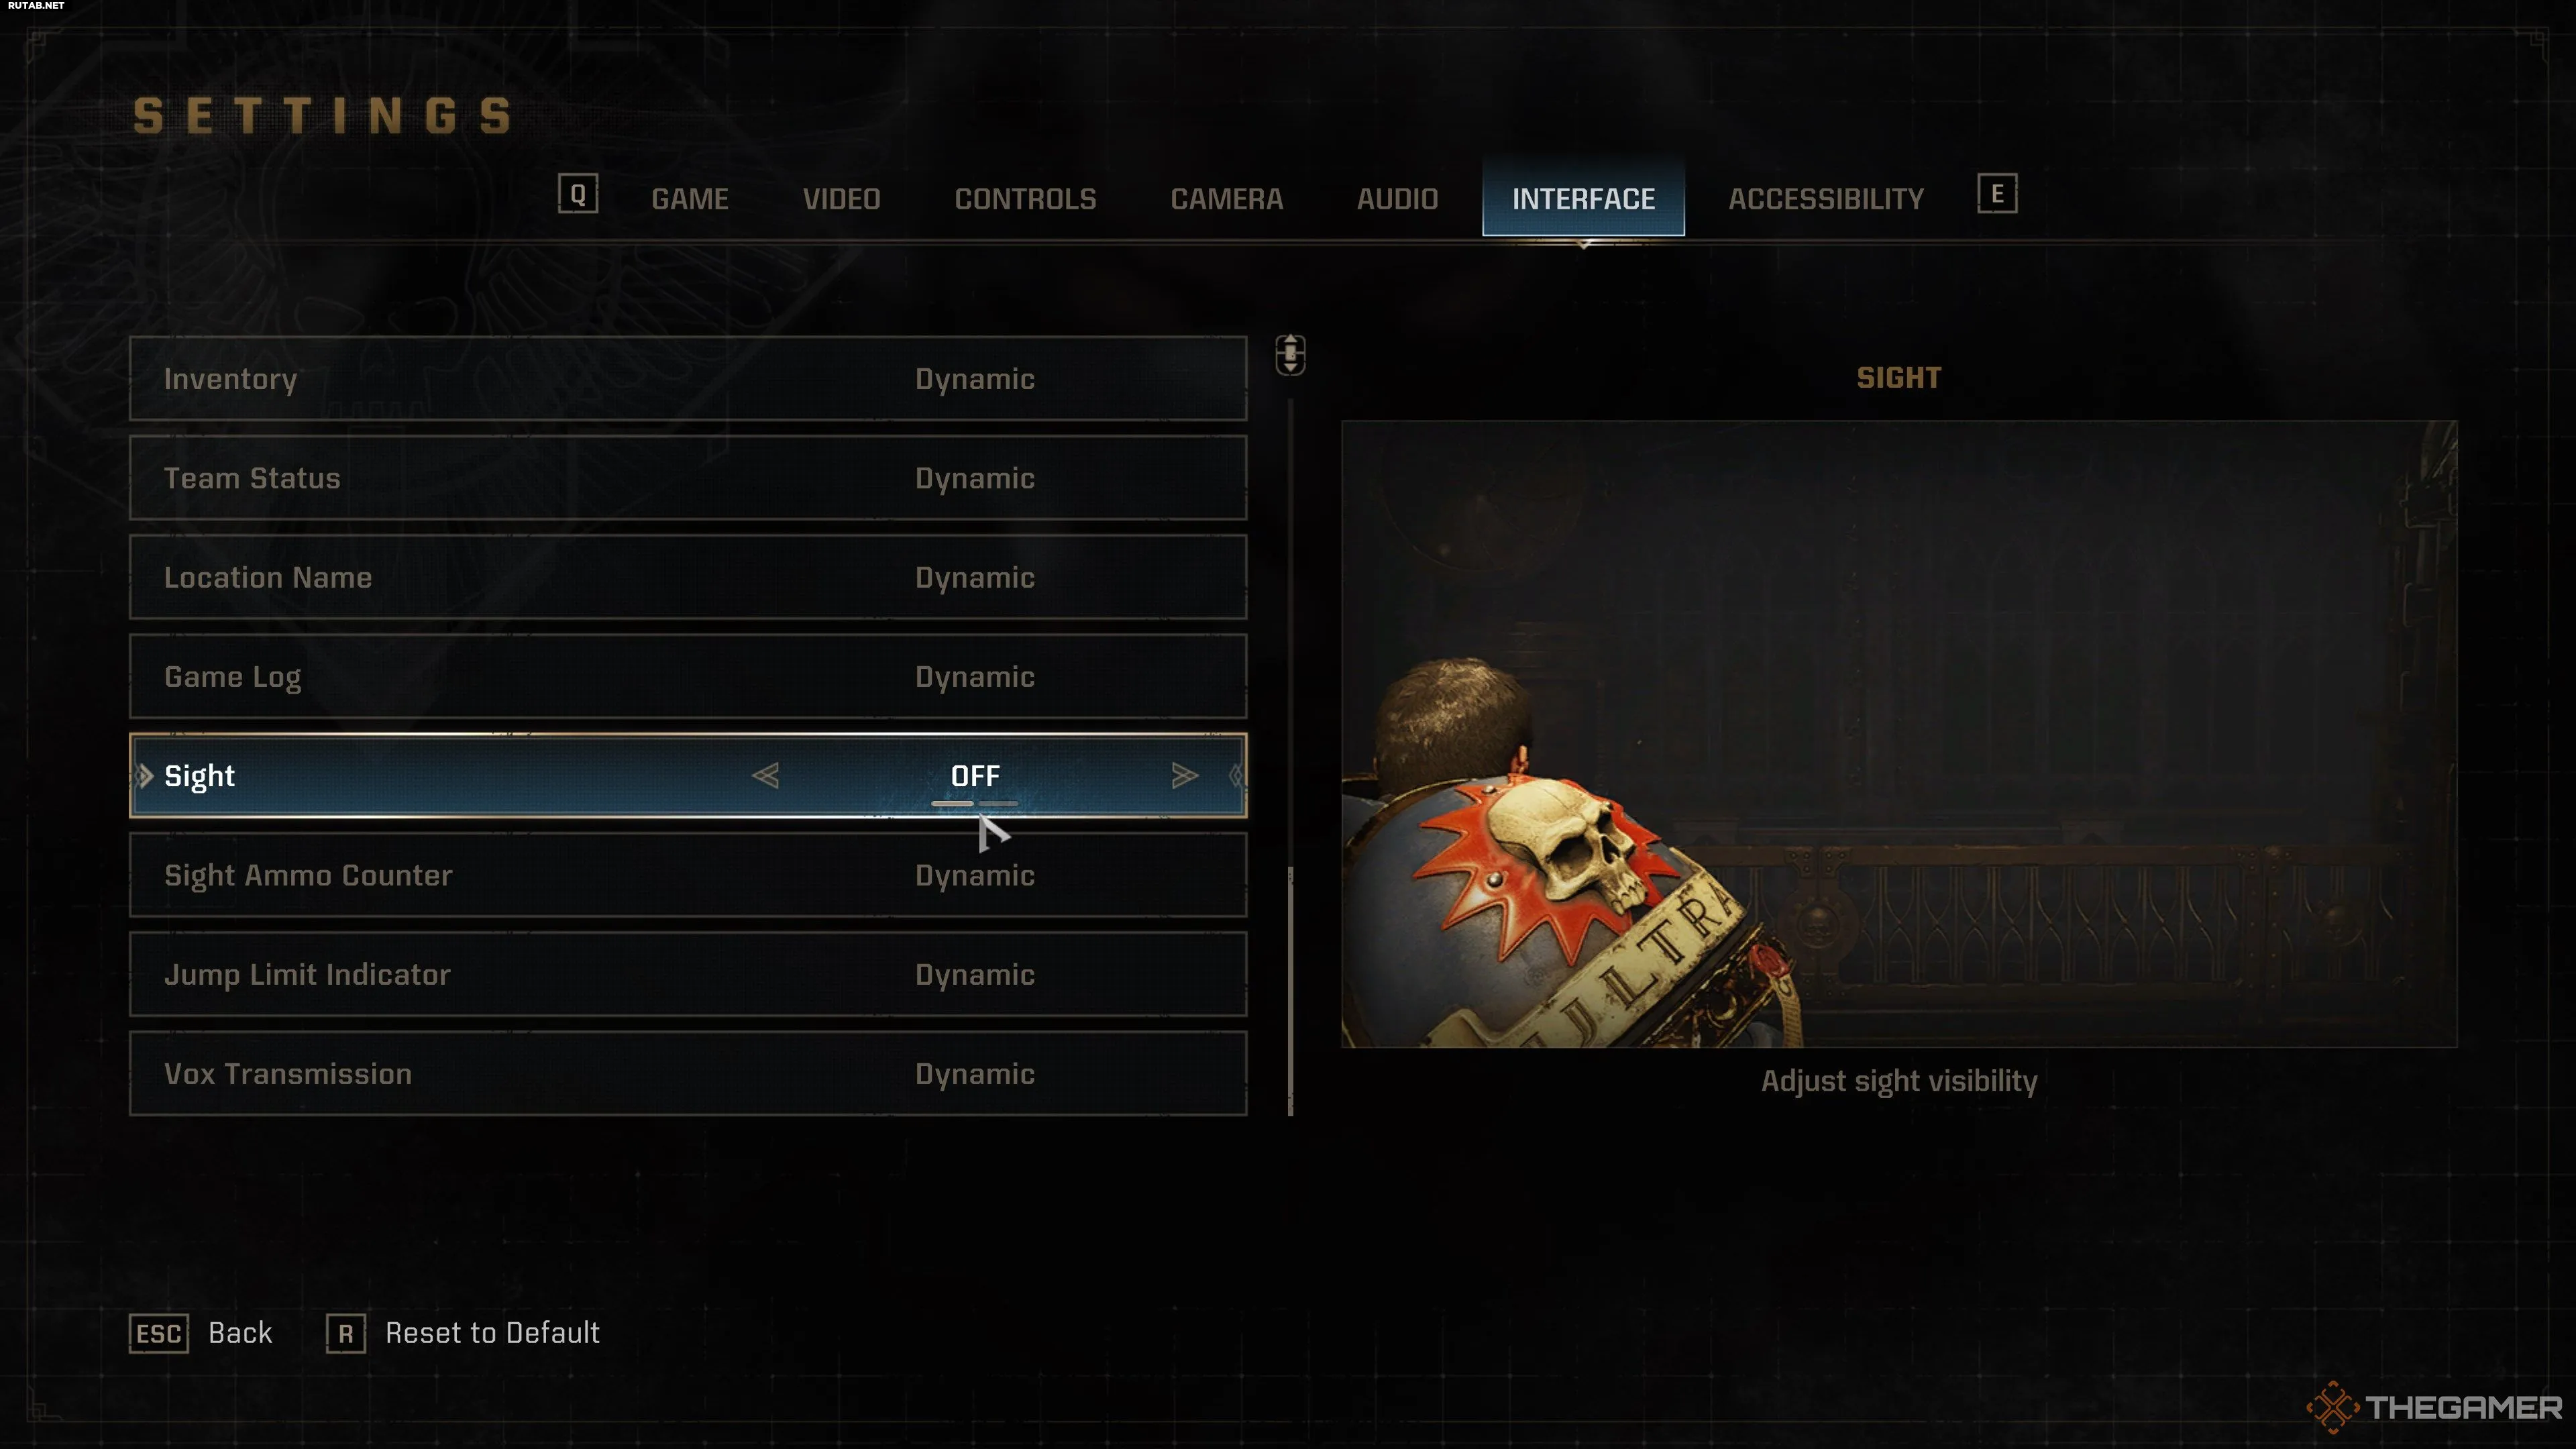The image size is (2576, 1449).
Task: Click the mouse scroll indicator icon
Action: 1290,355
